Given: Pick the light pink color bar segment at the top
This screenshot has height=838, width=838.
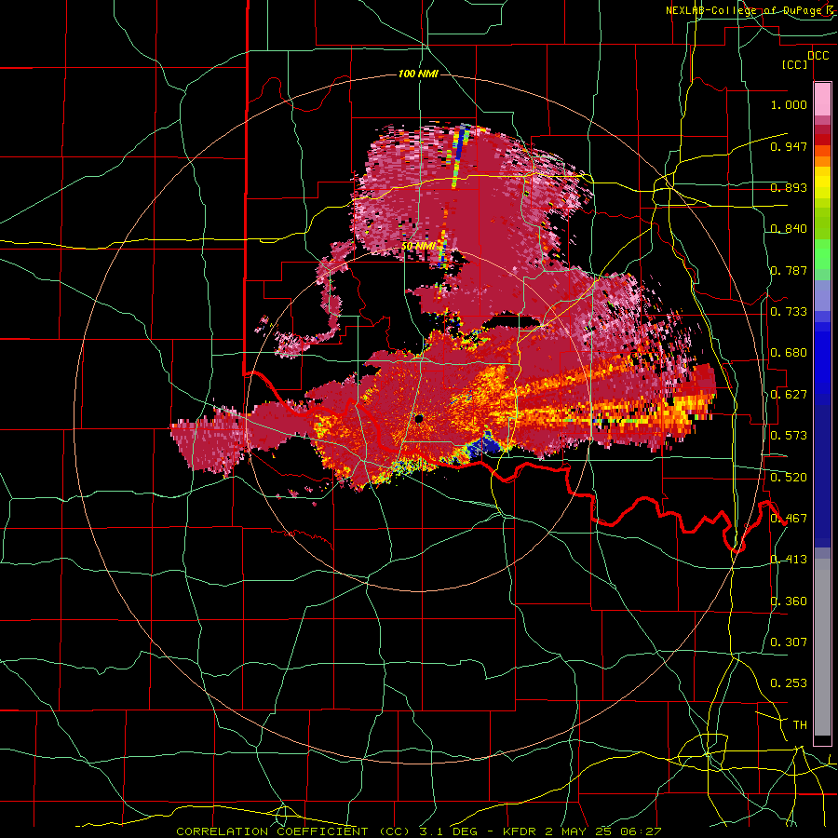Looking at the screenshot, I should [x=822, y=100].
